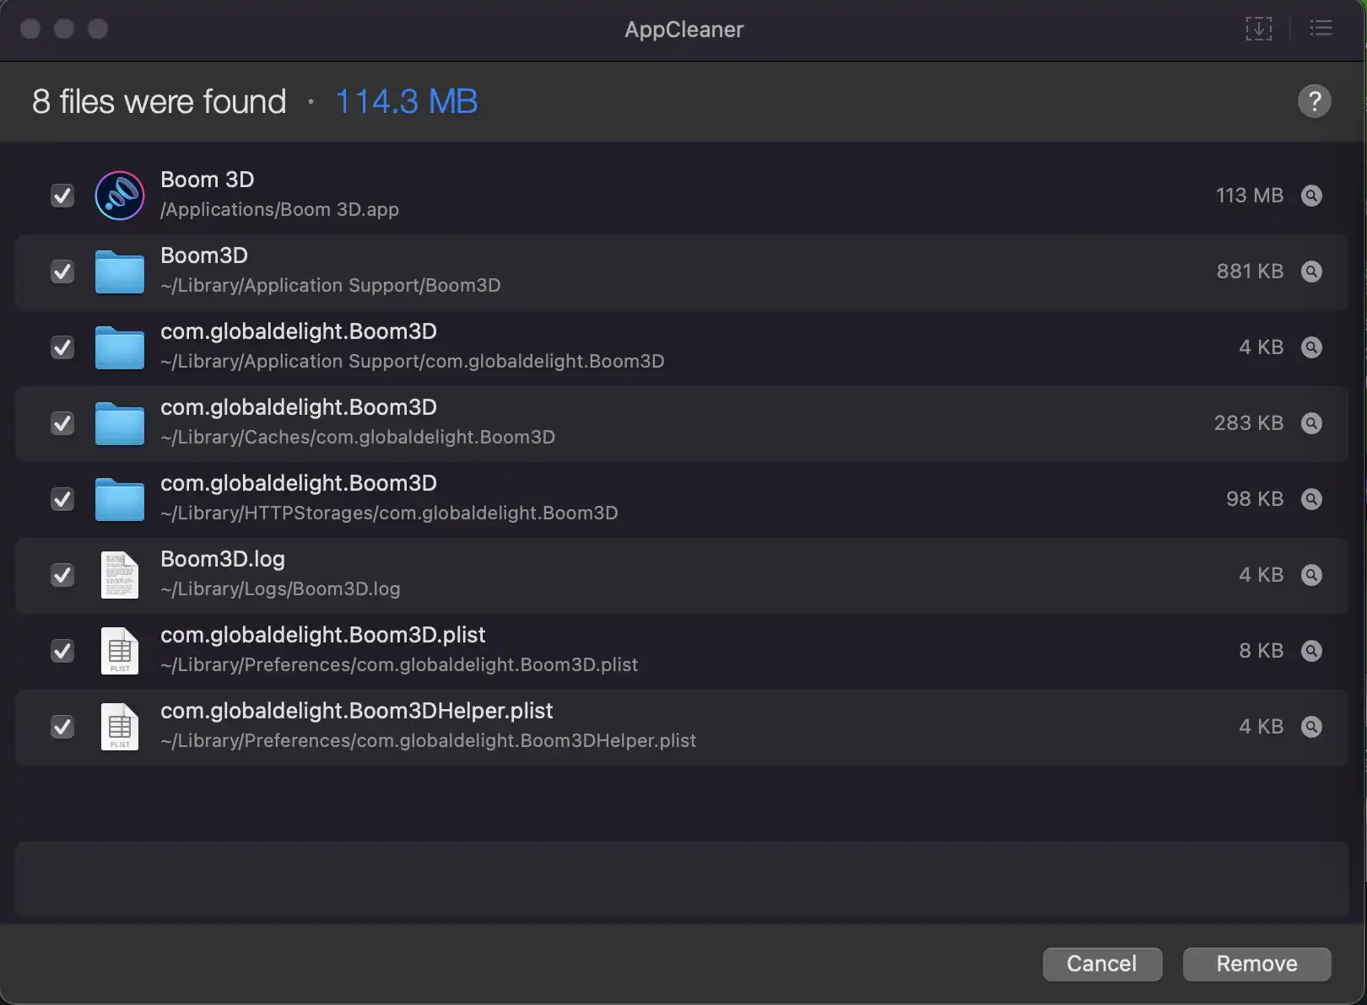Select the Boom3D.log document thumbnail
This screenshot has height=1005, width=1367.
coord(119,575)
